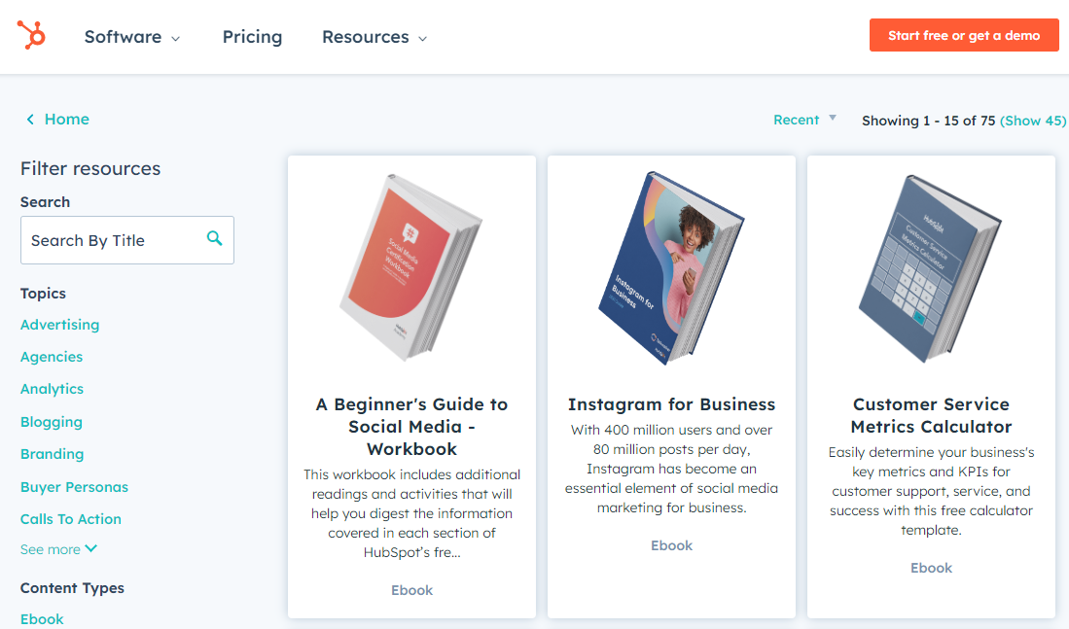Screen dimensions: 1069x629
Task: Filter by Blogging topic
Action: coord(52,422)
